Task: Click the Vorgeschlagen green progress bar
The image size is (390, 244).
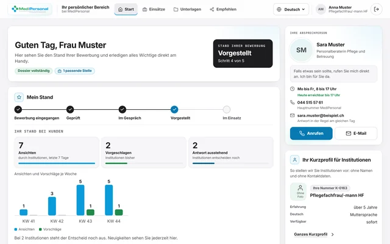Action: pyautogui.click(x=116, y=163)
